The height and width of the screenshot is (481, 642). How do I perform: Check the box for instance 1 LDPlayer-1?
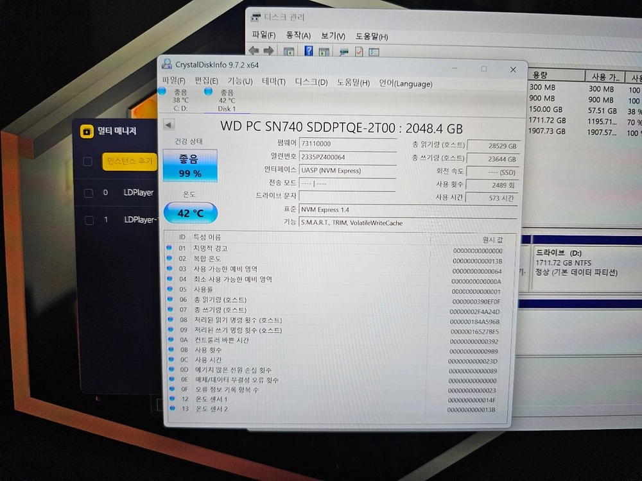click(x=89, y=221)
